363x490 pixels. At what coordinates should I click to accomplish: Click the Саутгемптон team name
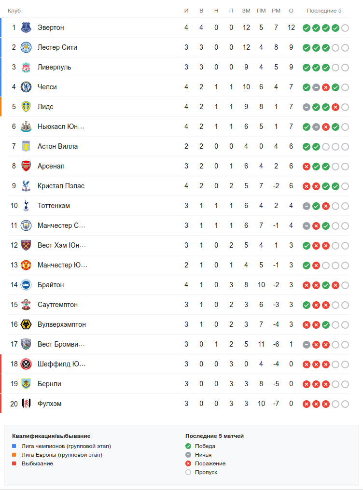[x=57, y=305]
